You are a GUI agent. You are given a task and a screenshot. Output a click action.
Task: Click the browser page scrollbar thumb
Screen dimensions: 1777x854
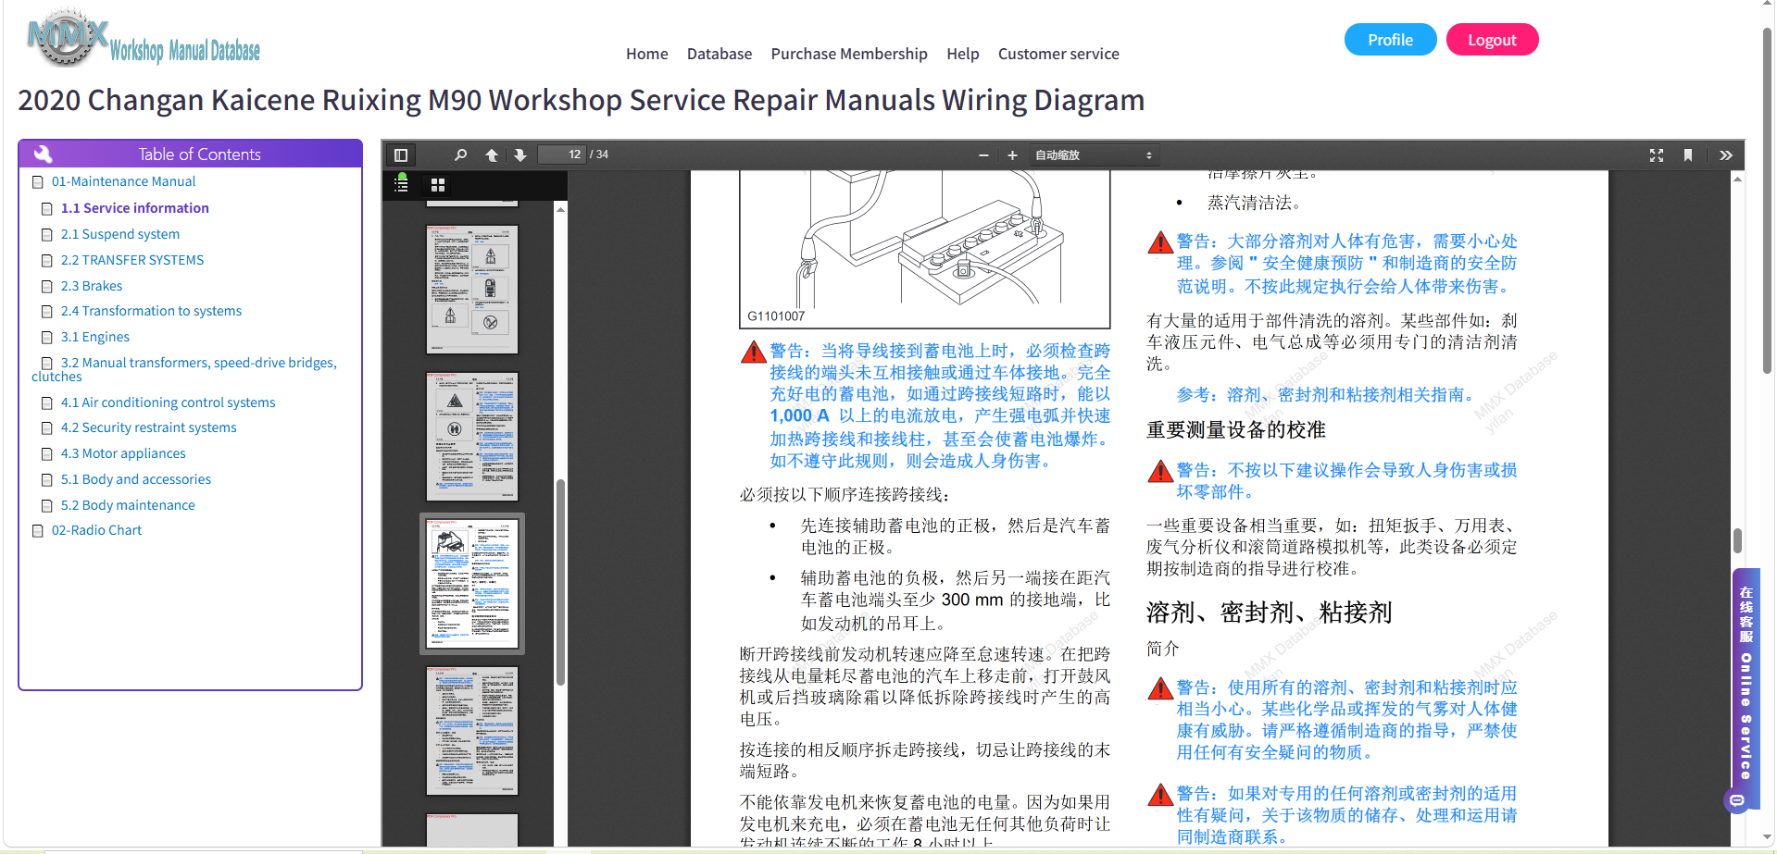pos(1767,199)
